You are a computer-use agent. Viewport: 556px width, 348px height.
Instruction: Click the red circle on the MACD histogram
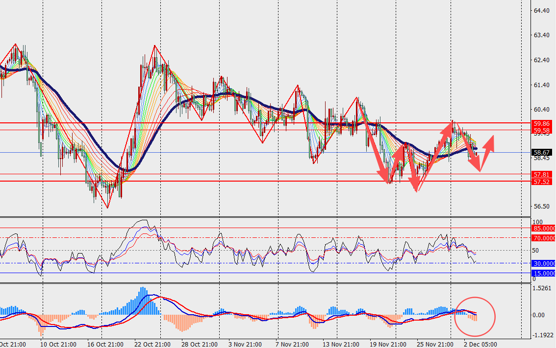pyautogui.click(x=475, y=317)
